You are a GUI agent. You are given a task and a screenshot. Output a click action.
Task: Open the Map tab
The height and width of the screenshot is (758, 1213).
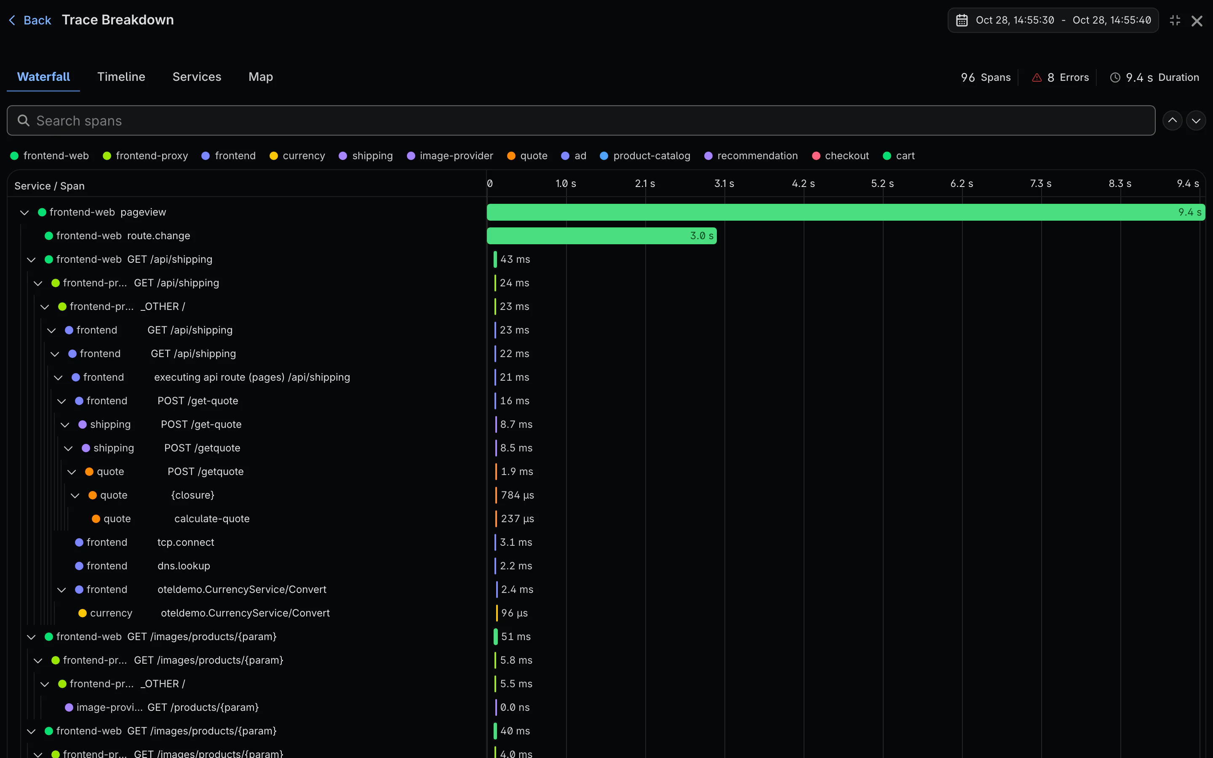(261, 77)
